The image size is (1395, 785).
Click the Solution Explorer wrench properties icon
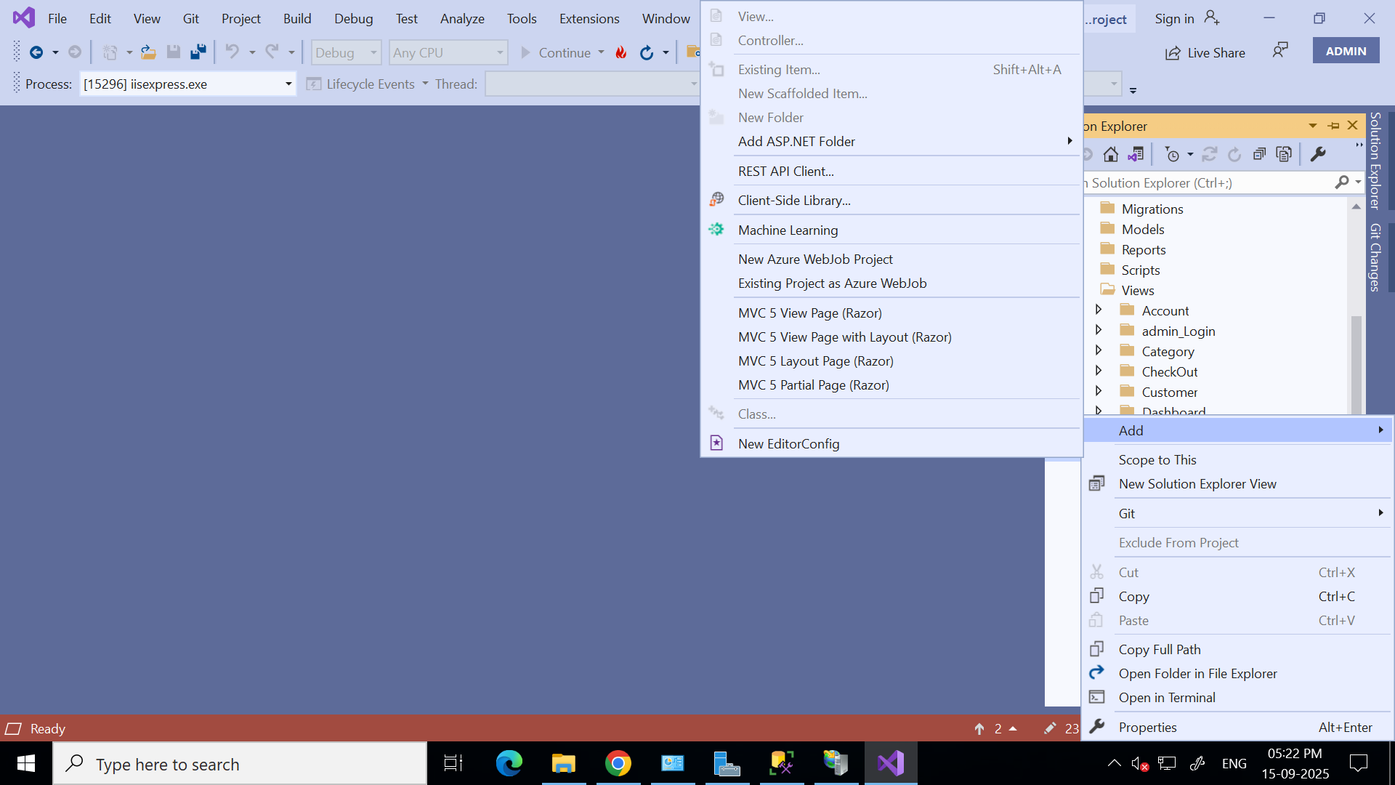[1318, 154]
